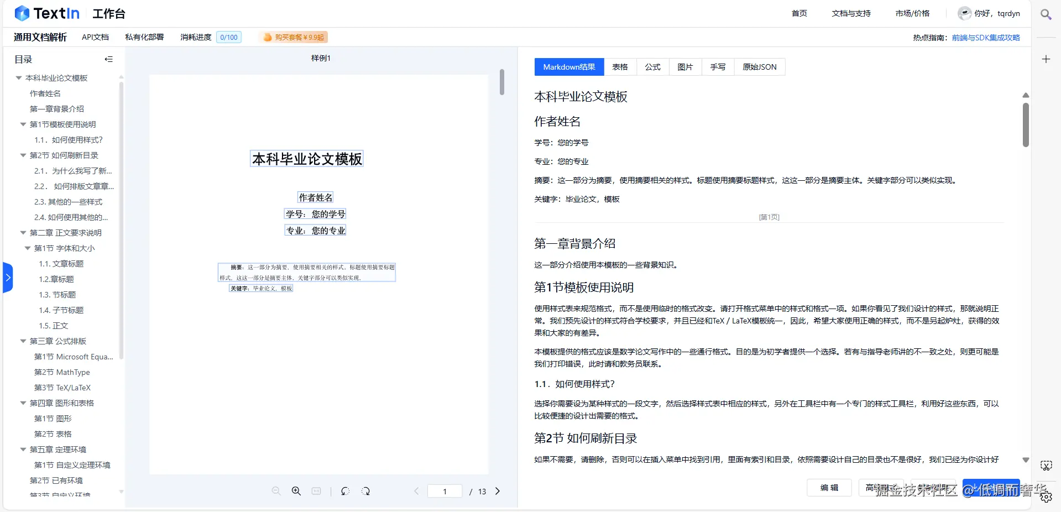Viewport: 1061px width, 512px height.
Task: Click the 消耗进度 0/100 badge
Action: click(x=229, y=37)
